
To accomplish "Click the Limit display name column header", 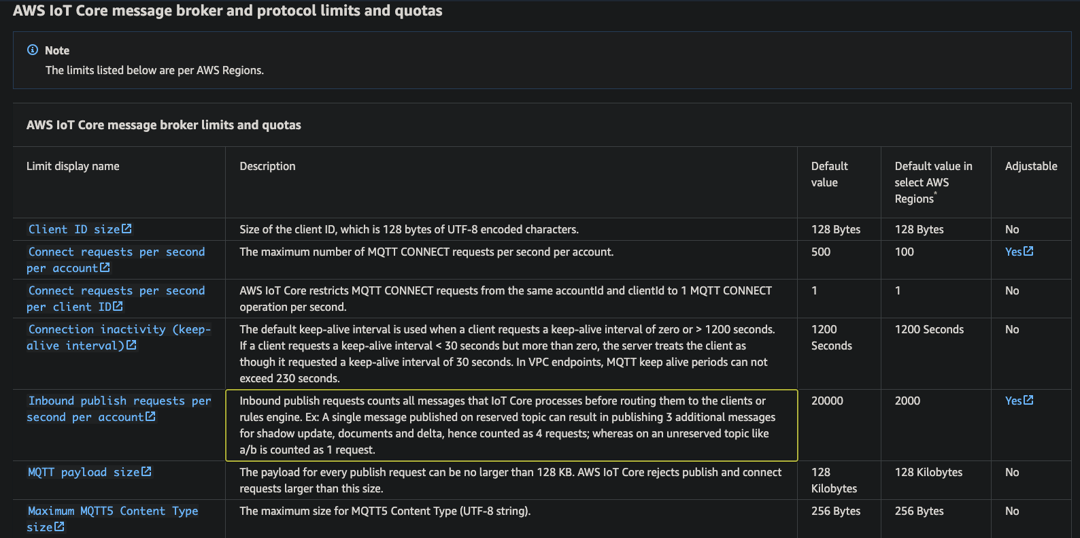I will pos(73,166).
